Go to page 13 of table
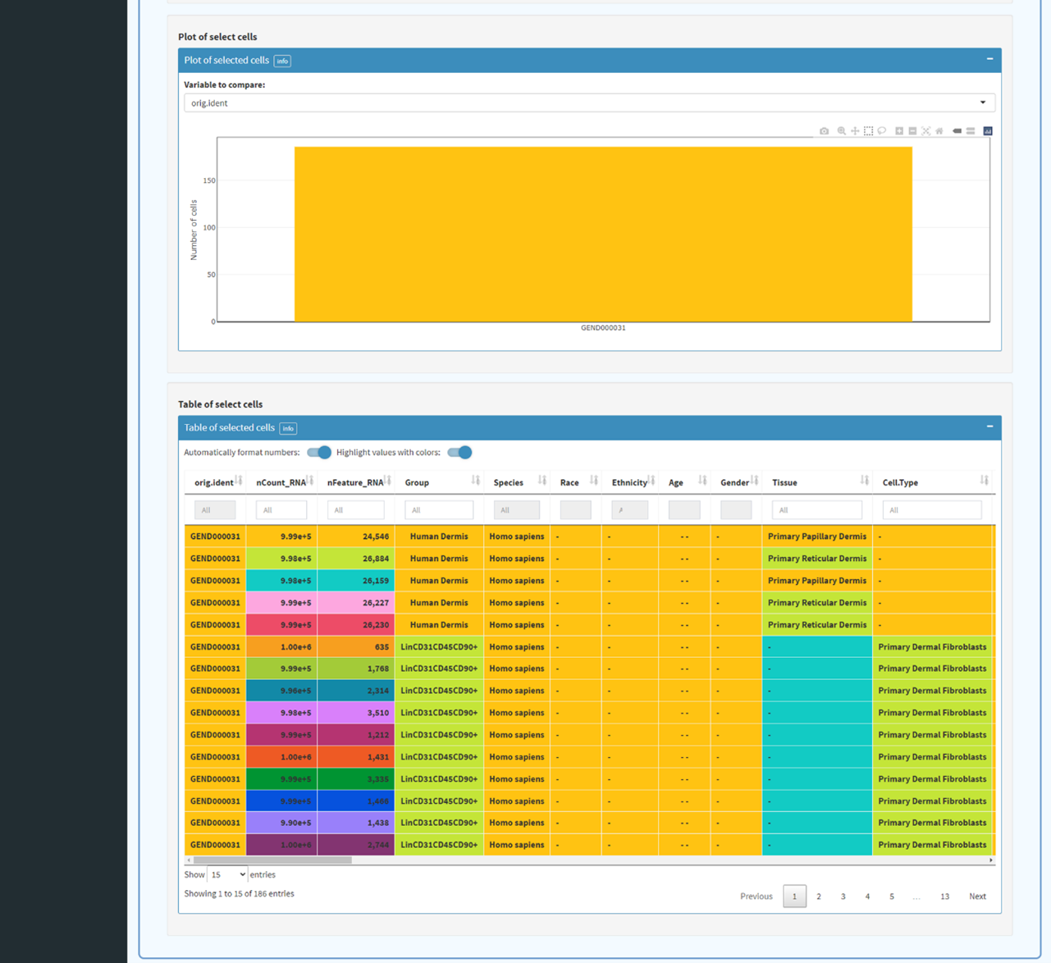The image size is (1051, 963). coord(944,897)
